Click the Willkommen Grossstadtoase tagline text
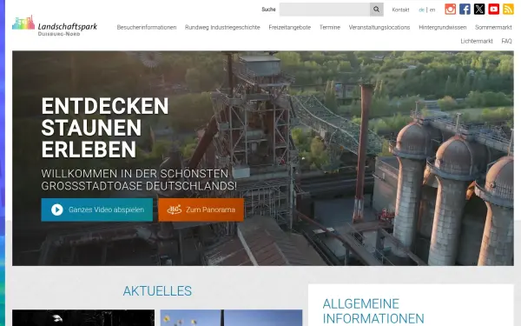Viewport: 521px width, 326px height. point(139,180)
